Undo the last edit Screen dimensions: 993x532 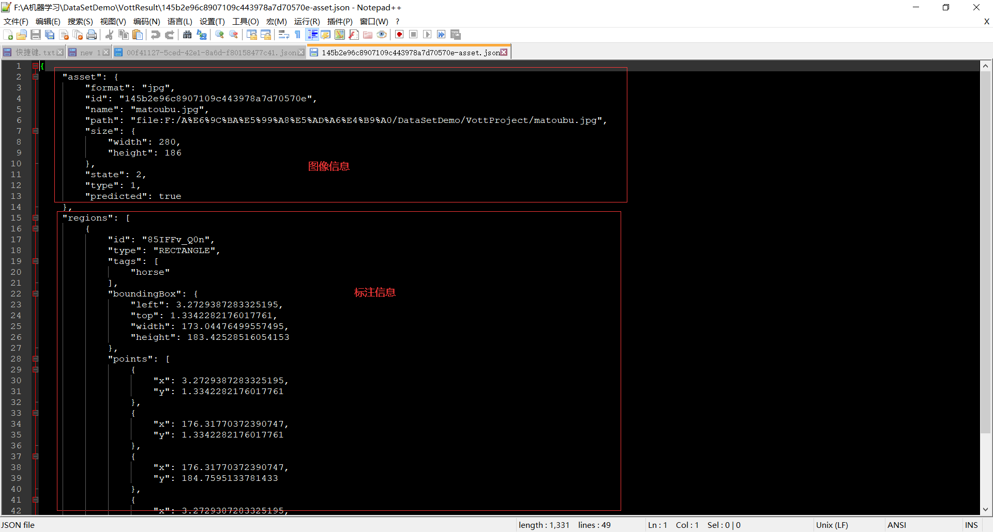[155, 35]
